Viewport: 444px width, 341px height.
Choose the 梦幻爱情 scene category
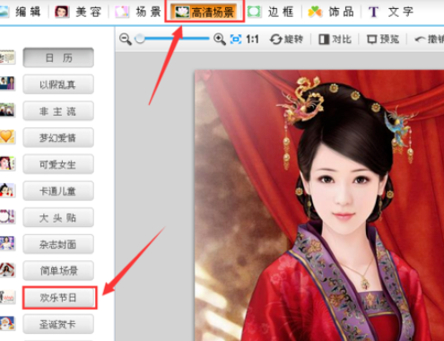58,137
